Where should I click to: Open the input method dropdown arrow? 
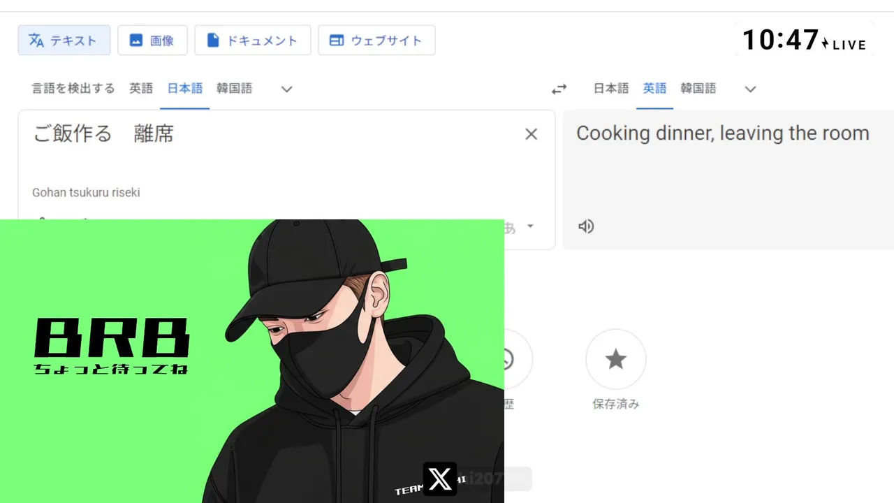click(530, 226)
